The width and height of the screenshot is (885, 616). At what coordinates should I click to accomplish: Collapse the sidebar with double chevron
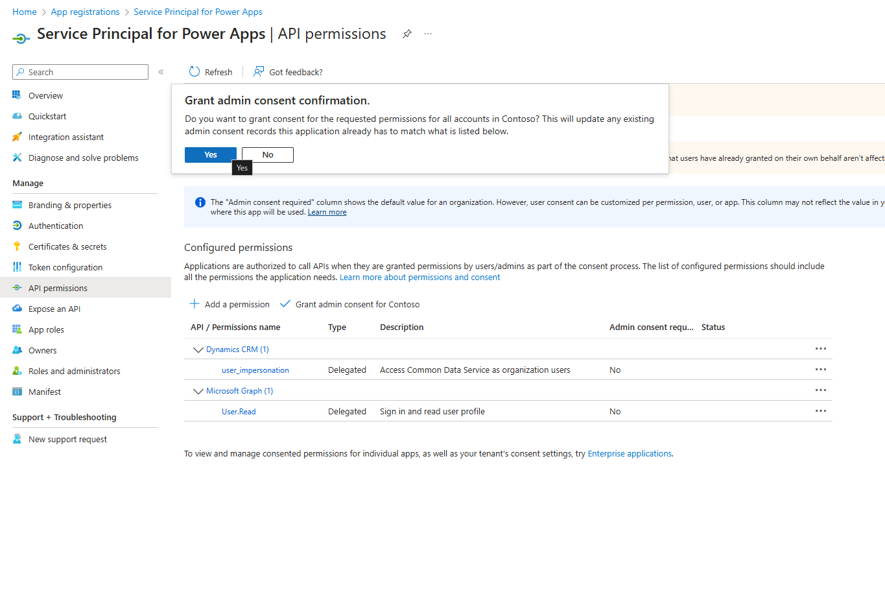(x=161, y=72)
